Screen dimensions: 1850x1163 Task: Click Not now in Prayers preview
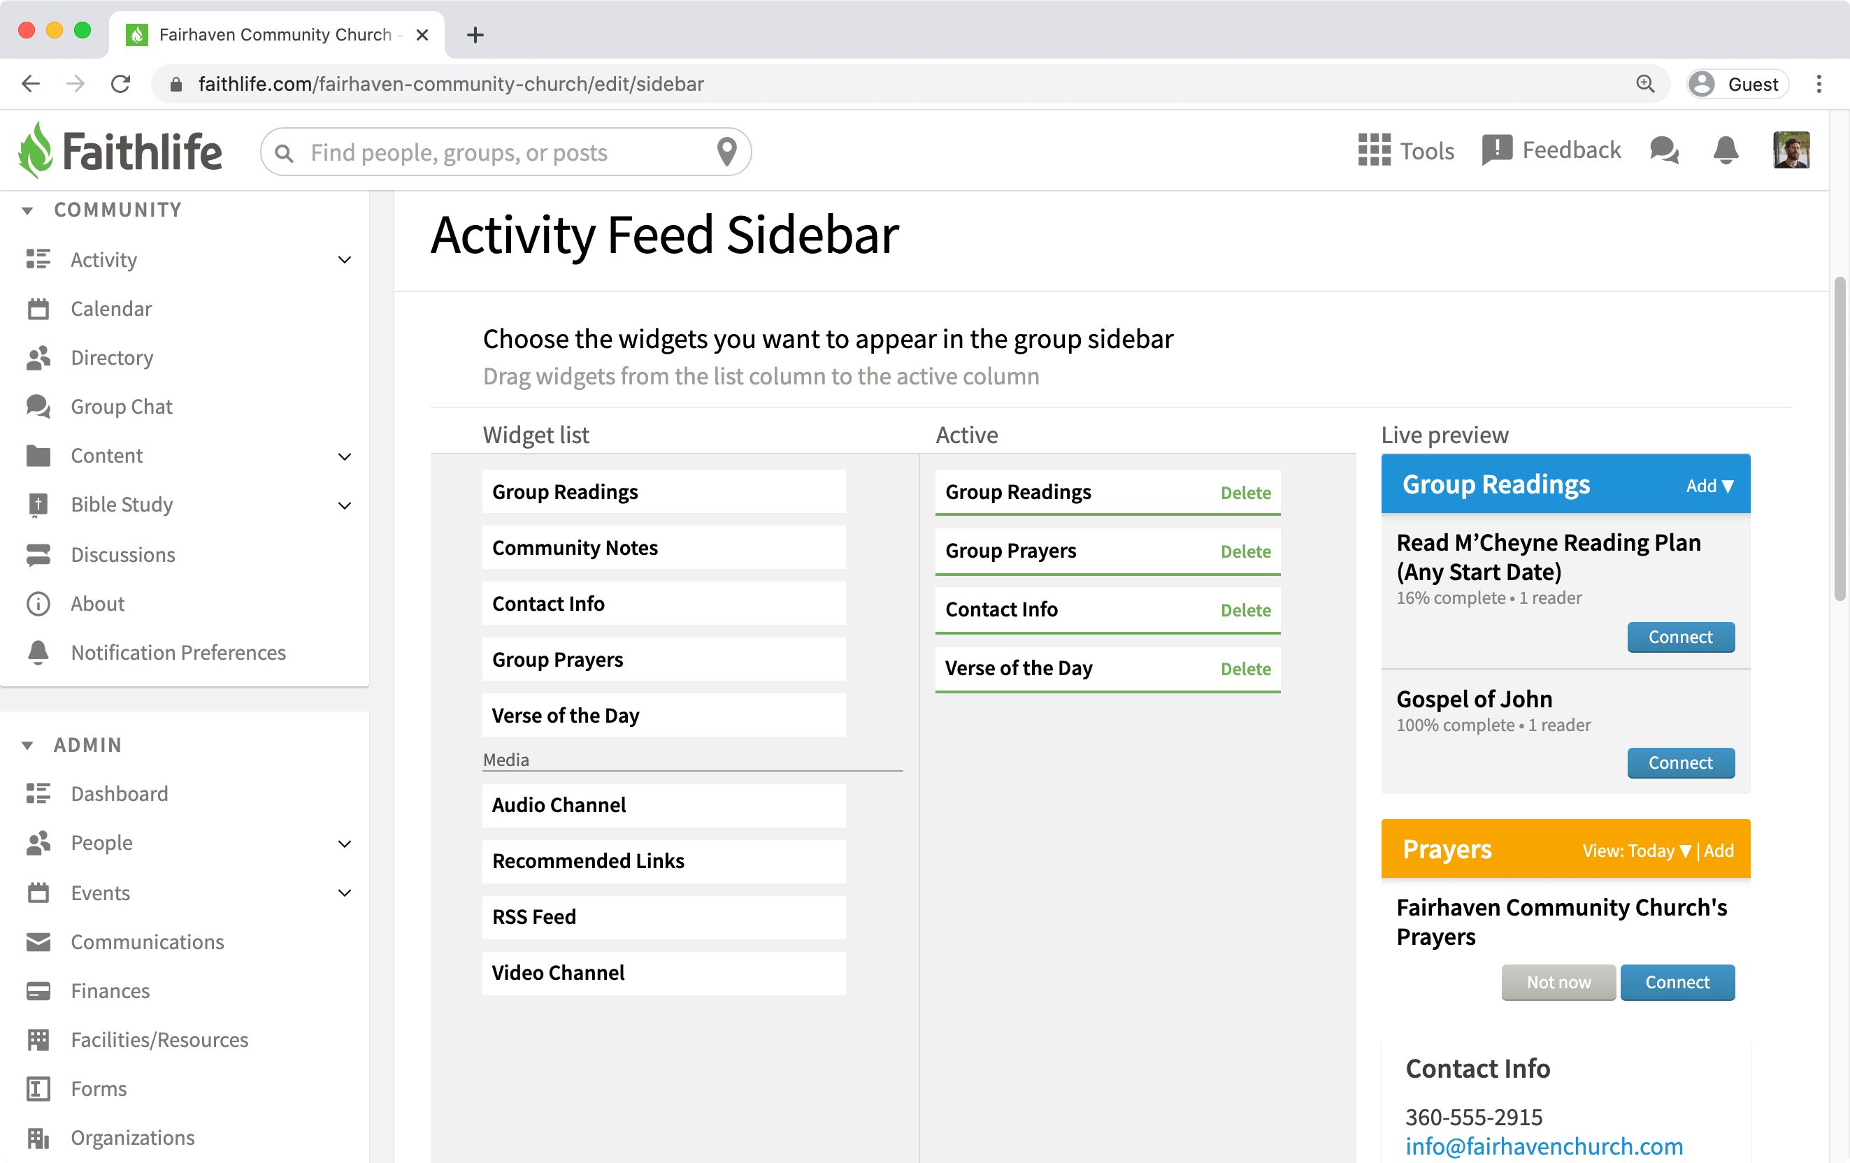click(1558, 983)
